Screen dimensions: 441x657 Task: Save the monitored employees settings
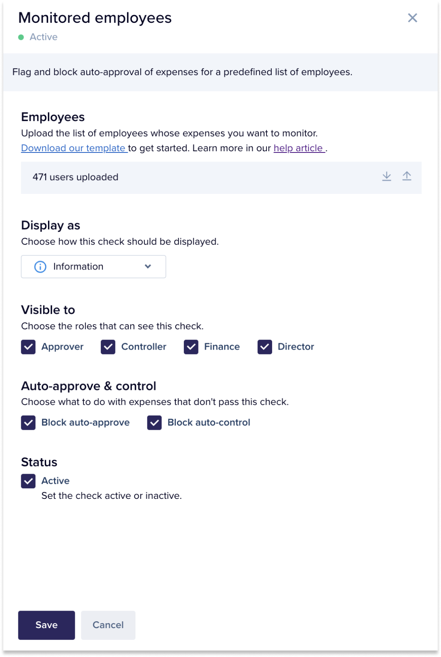tap(46, 625)
